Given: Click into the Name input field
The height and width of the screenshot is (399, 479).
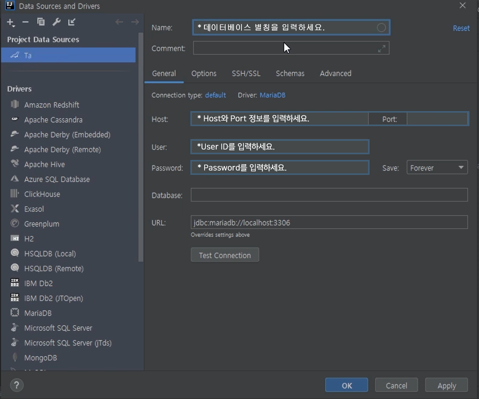Looking at the screenshot, I should pyautogui.click(x=291, y=27).
